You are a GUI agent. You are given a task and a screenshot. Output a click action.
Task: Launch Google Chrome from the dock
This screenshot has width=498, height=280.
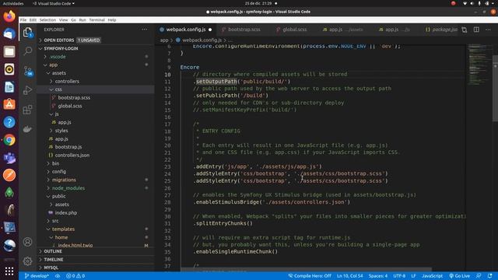[x=9, y=140]
